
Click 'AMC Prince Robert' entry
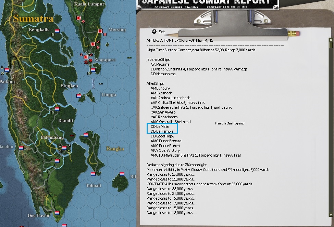[165, 146]
